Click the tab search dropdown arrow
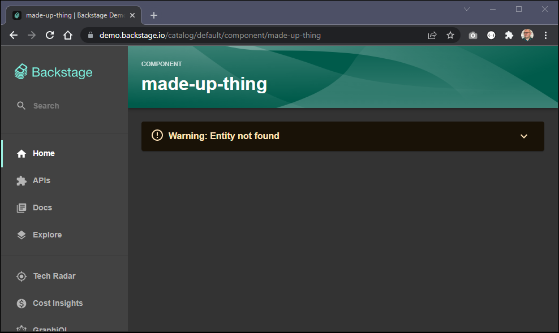 [x=467, y=9]
